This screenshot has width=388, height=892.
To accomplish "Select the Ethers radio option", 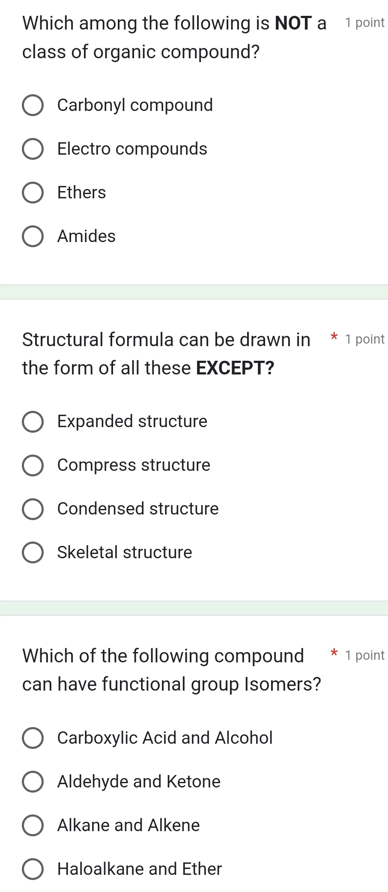I will click(x=33, y=193).
